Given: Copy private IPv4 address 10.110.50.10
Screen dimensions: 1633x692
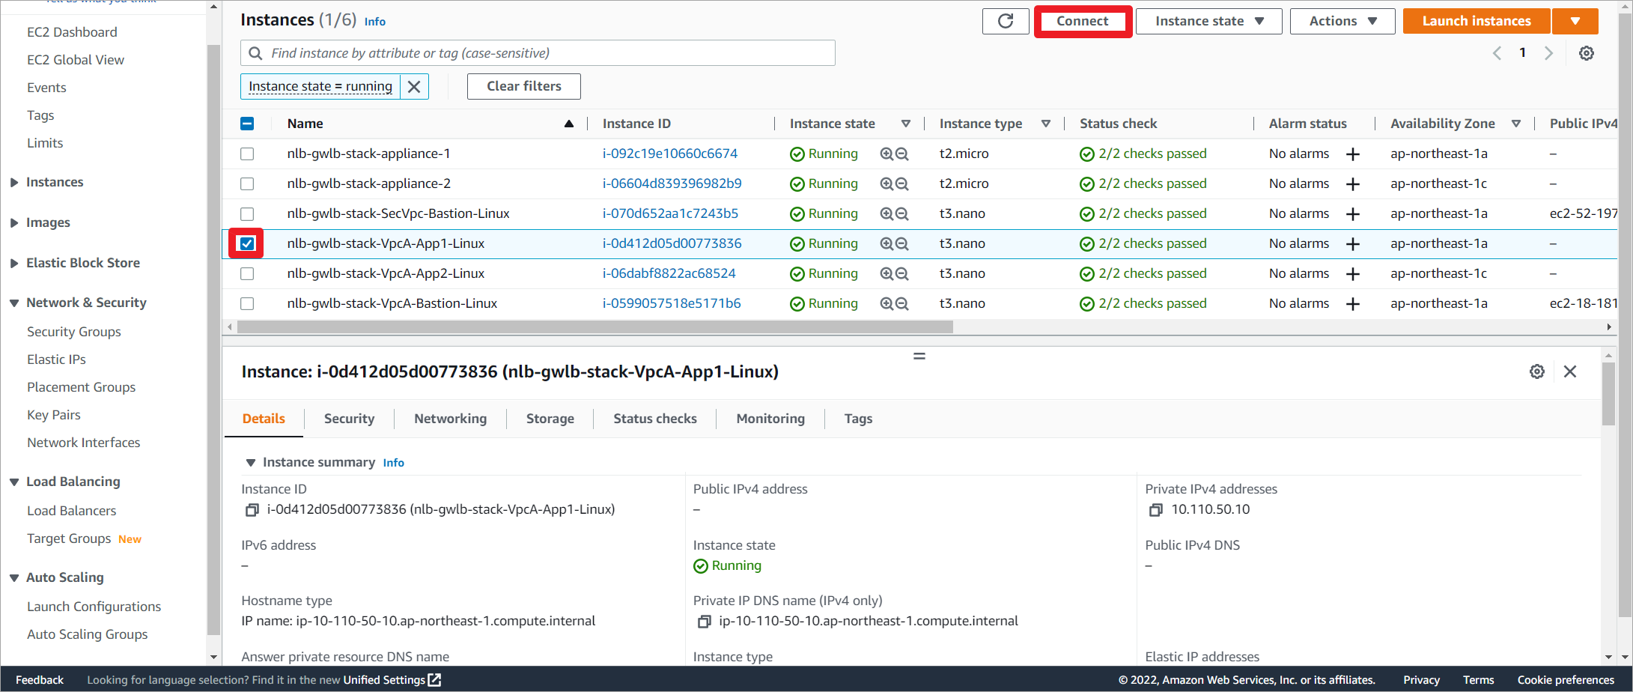Looking at the screenshot, I should [1156, 510].
